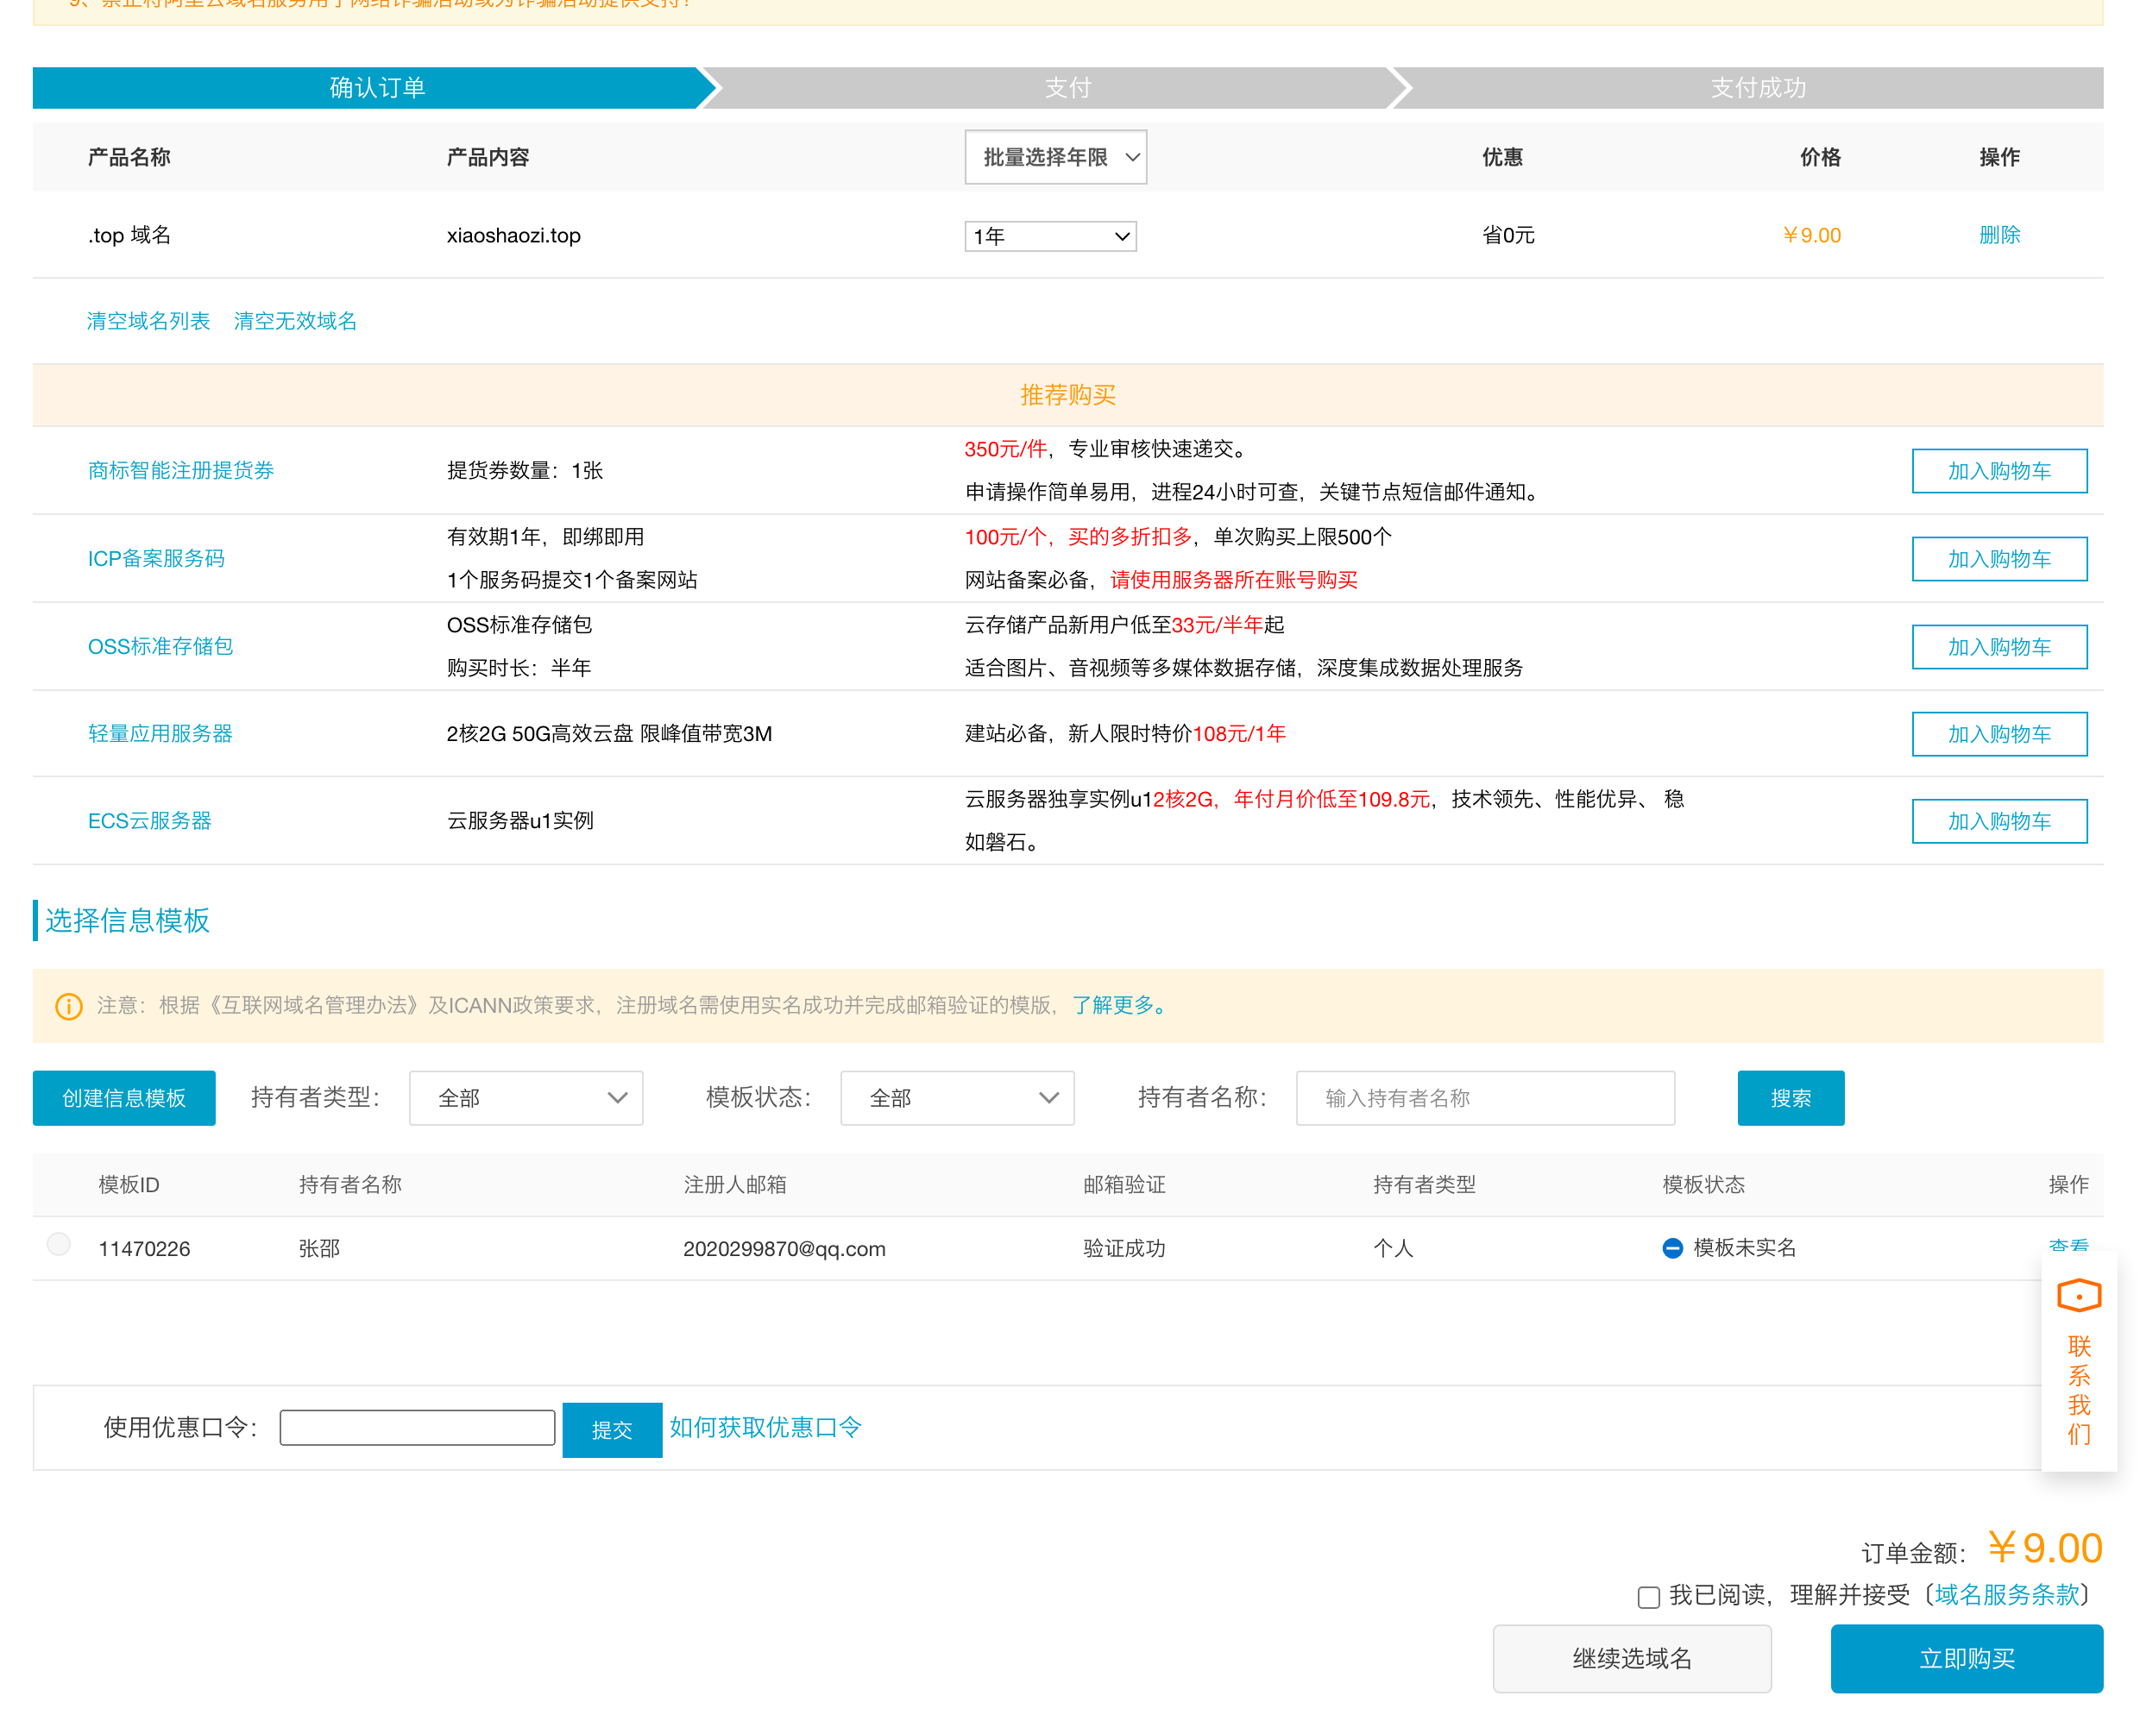Viewport: 2140px width, 1715px height.
Task: Focus the 输入持有者名称 input field
Action: click(1485, 1097)
